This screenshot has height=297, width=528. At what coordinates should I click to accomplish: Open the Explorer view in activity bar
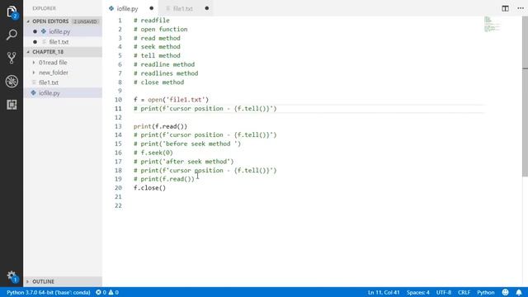click(12, 12)
